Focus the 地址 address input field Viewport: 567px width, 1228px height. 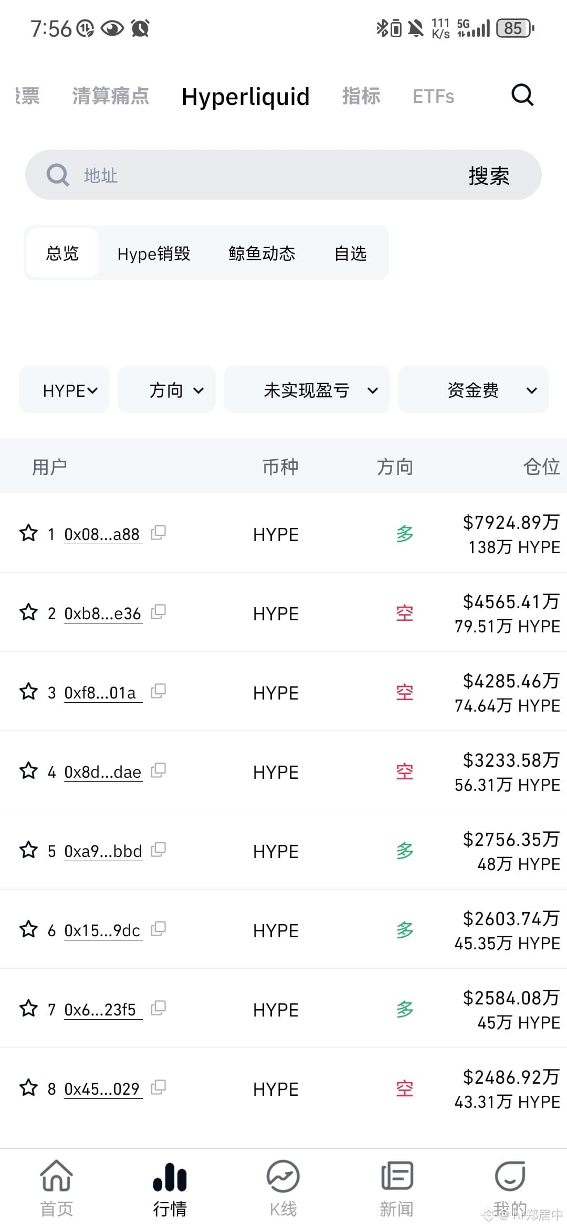pyautogui.click(x=283, y=175)
